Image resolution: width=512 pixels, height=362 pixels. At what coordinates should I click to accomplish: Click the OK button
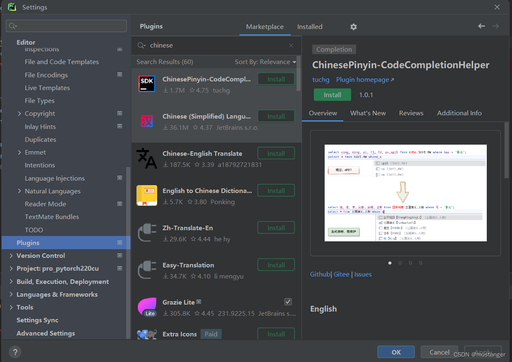pos(396,352)
